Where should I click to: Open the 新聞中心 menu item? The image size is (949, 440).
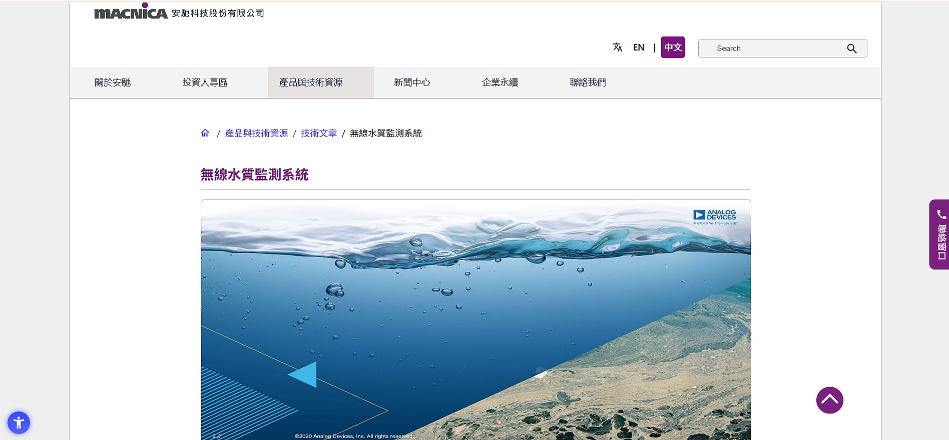411,82
